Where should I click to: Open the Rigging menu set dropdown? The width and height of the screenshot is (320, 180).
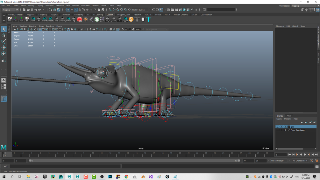(10, 10)
